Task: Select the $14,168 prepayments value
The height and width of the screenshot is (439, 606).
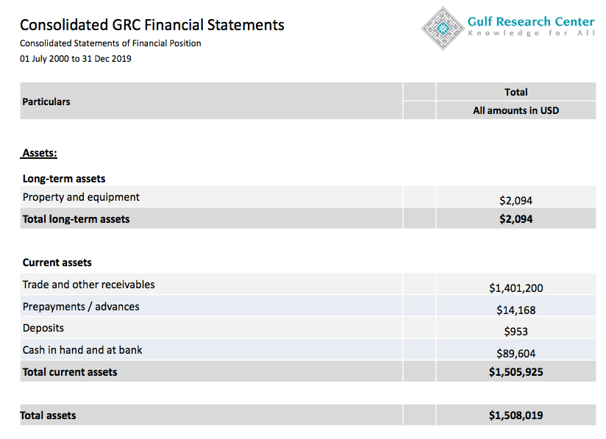Action: 516,310
